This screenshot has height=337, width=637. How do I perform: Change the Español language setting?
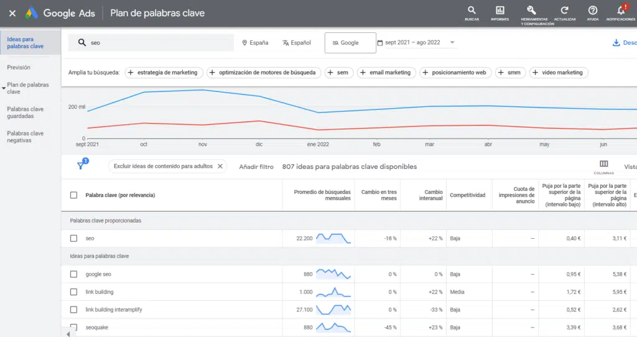(297, 43)
